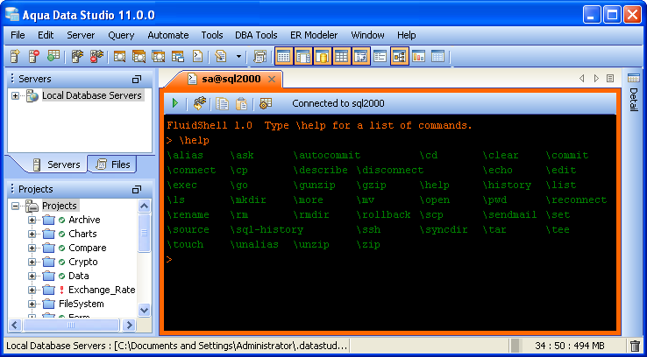Click the bar chart icon in main toolbar
The image size is (647, 357).
coord(418,56)
